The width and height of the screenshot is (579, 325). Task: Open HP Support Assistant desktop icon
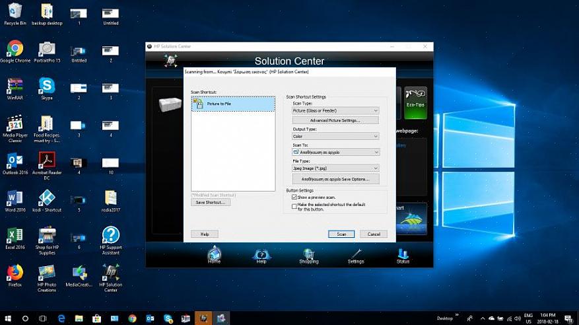click(x=111, y=236)
